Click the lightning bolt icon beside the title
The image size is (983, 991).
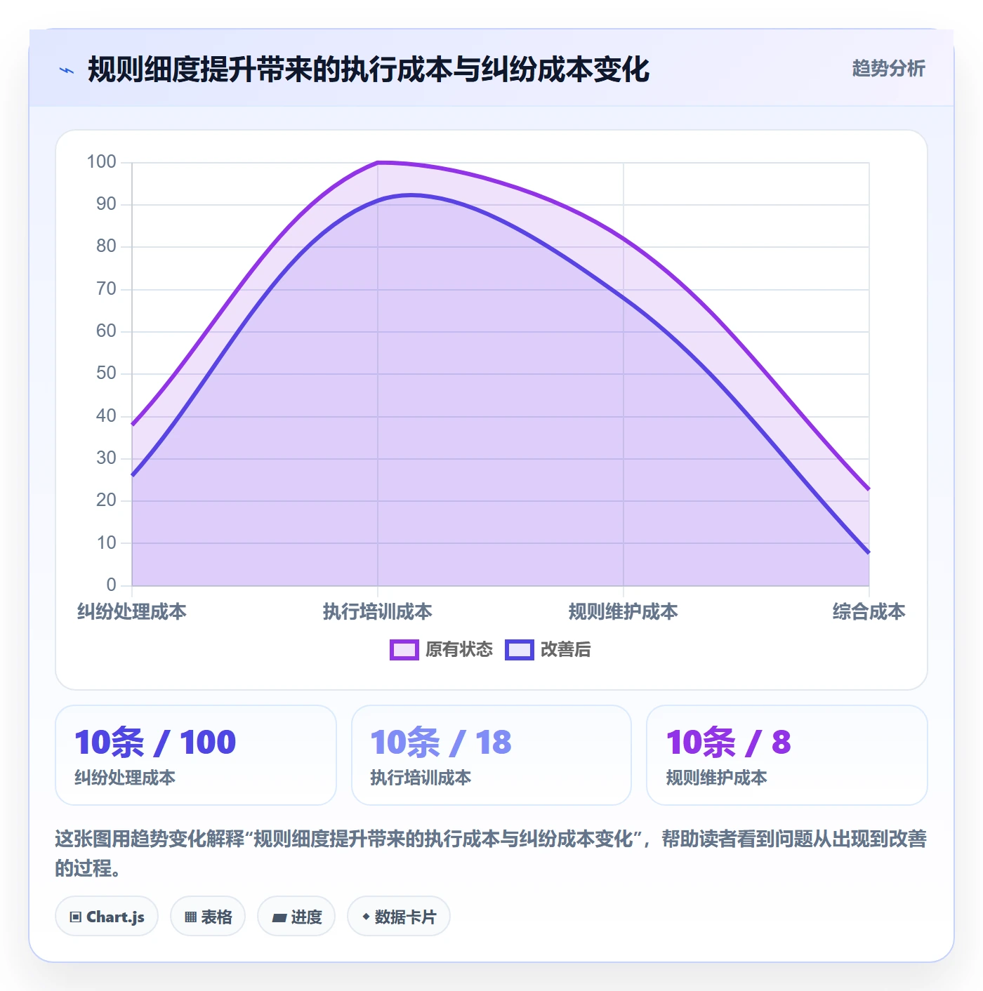67,70
